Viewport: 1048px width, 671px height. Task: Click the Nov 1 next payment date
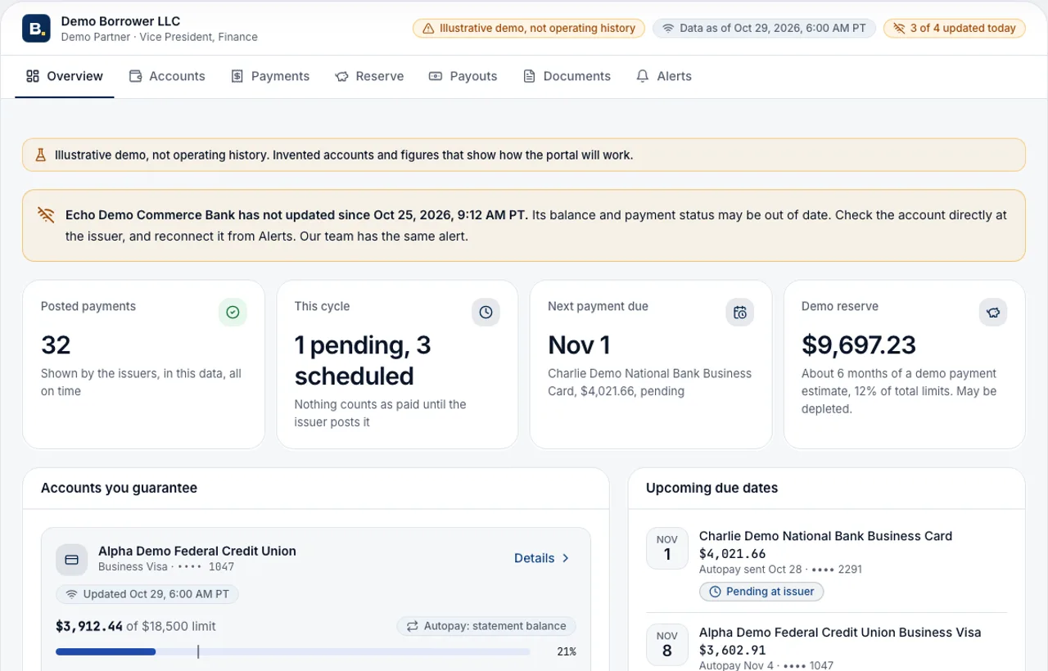[x=579, y=345]
